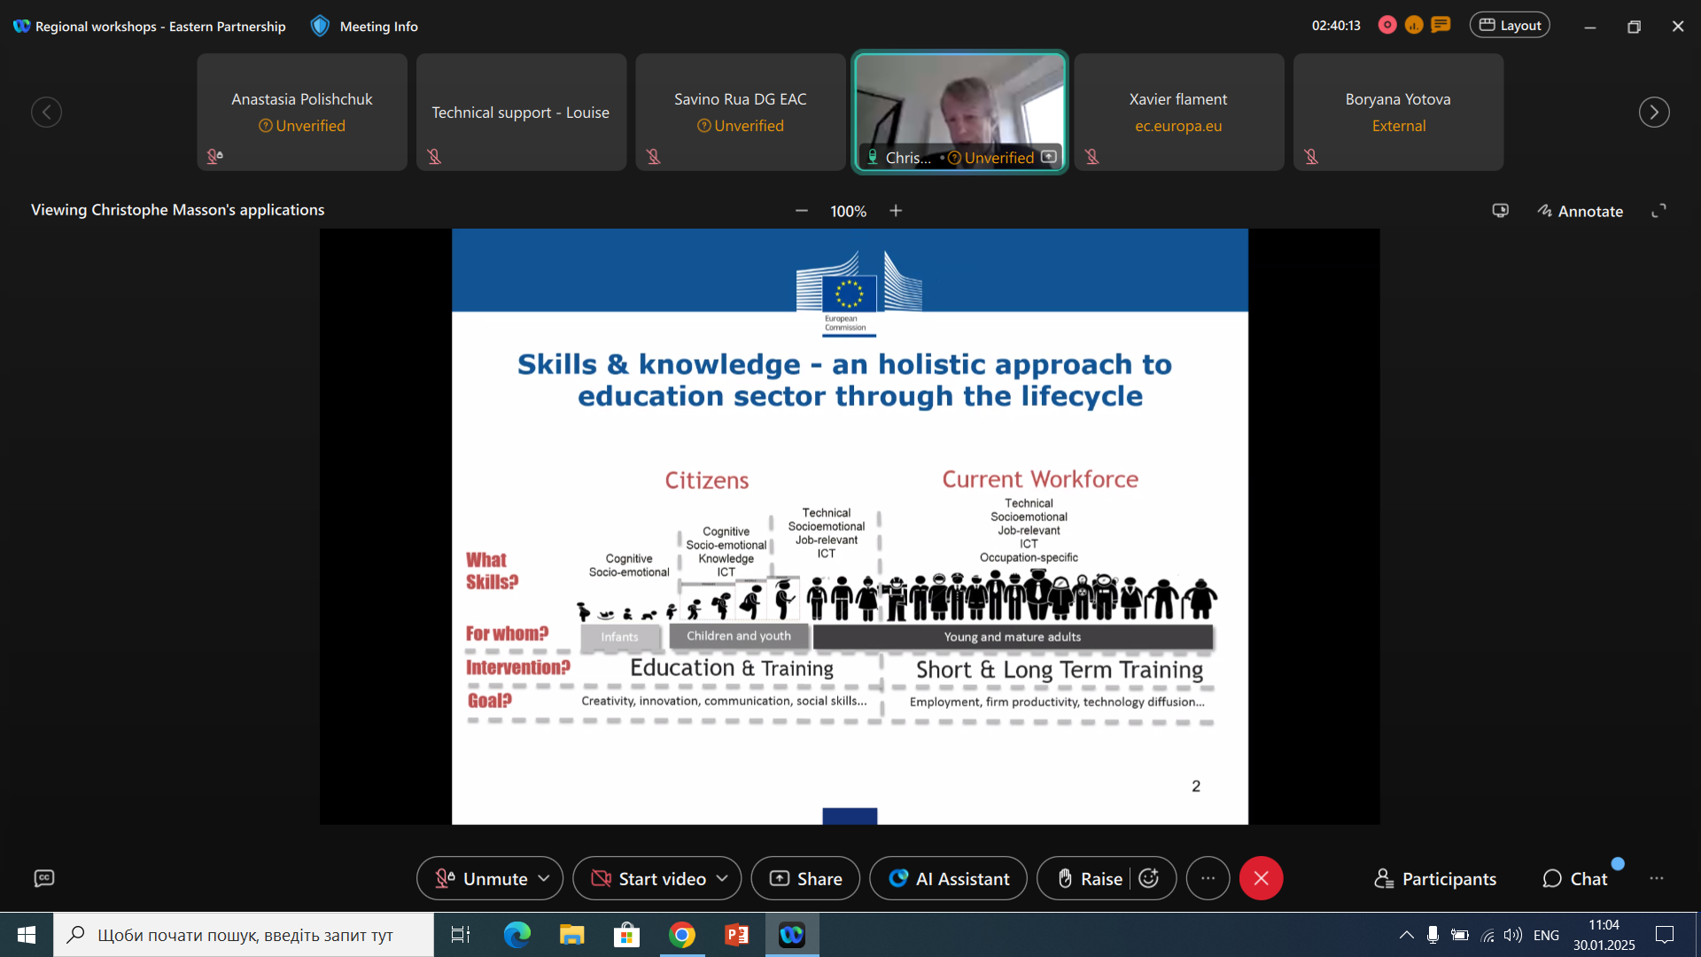Start video camera
This screenshot has width=1701, height=957.
(649, 878)
